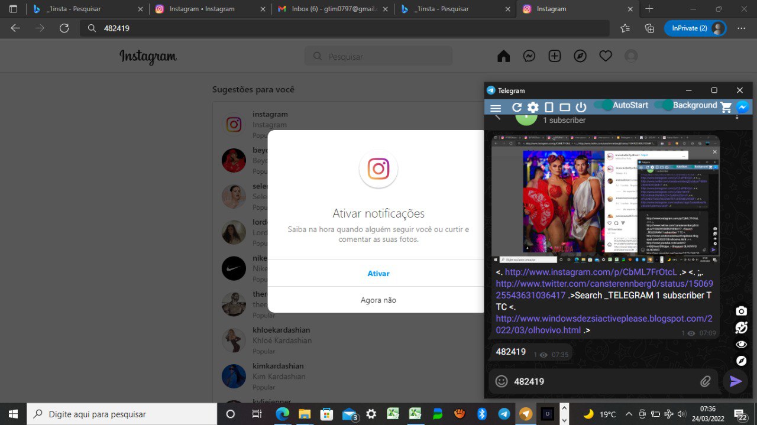Open the screenshot image in Telegram chat
Screen dimensions: 757x425
coord(606,199)
